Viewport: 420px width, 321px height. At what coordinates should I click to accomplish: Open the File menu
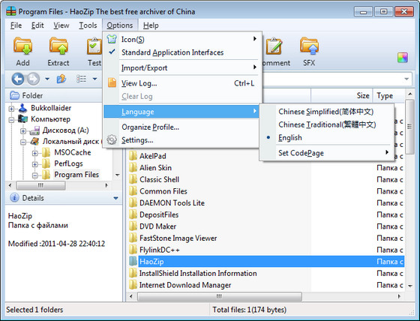click(16, 25)
